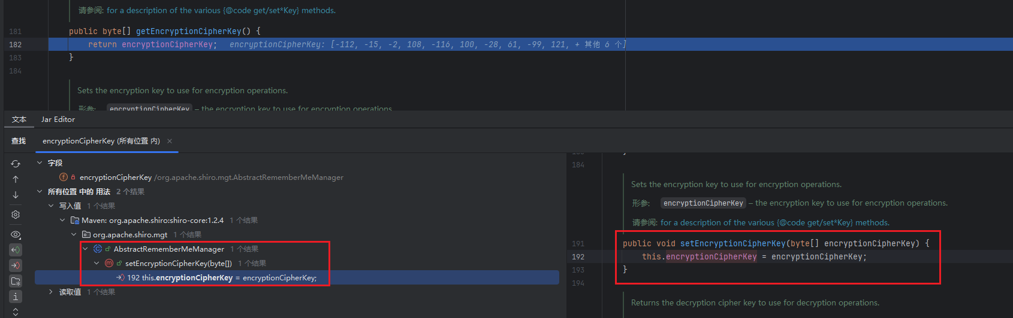Click the group by directory folder icon
This screenshot has height=318, width=1013.
[16, 281]
